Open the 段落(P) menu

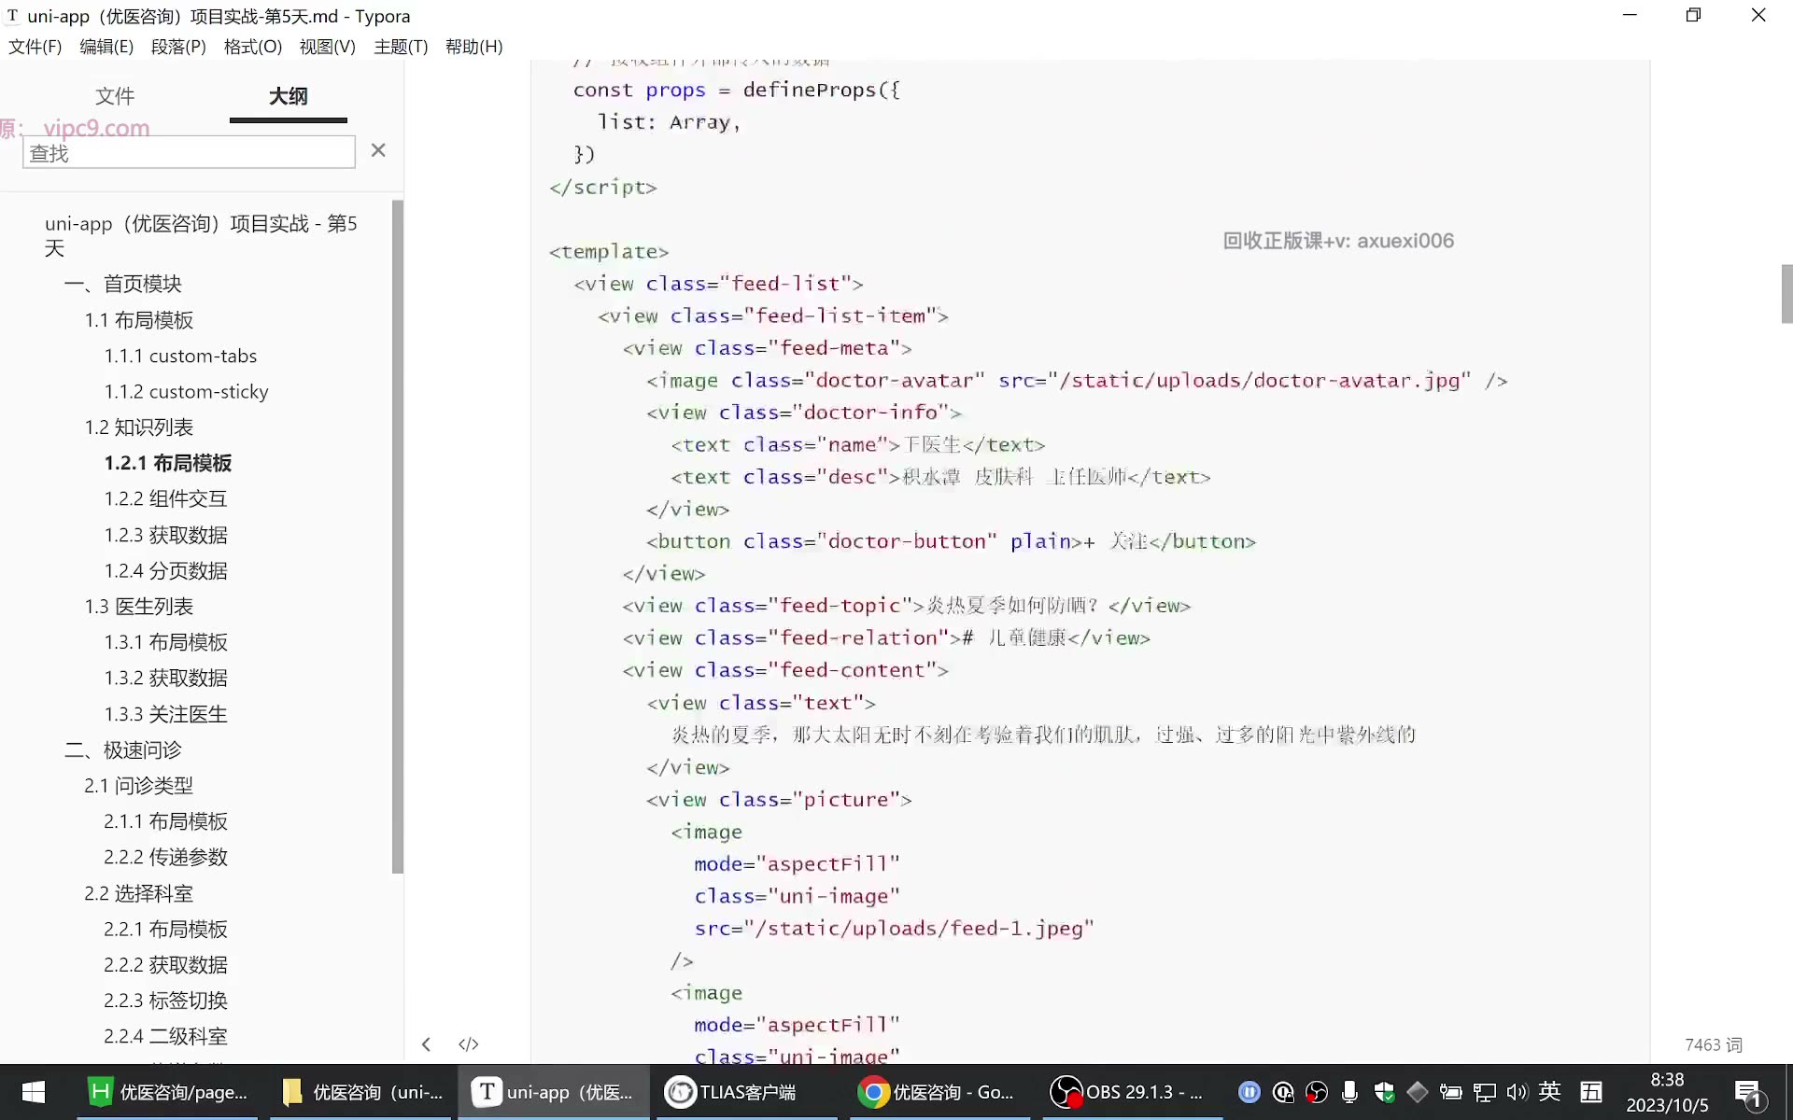(178, 47)
